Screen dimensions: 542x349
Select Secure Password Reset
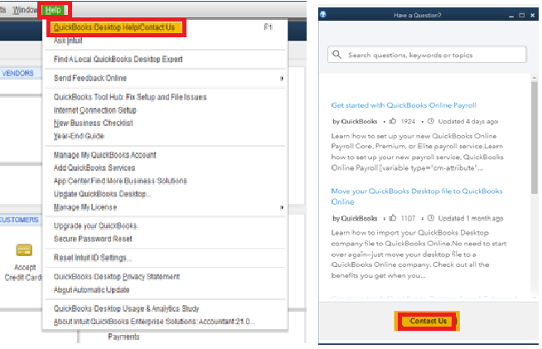[93, 239]
